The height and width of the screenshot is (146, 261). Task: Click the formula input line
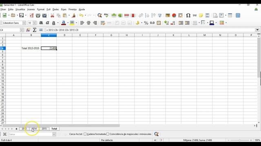tap(150, 30)
